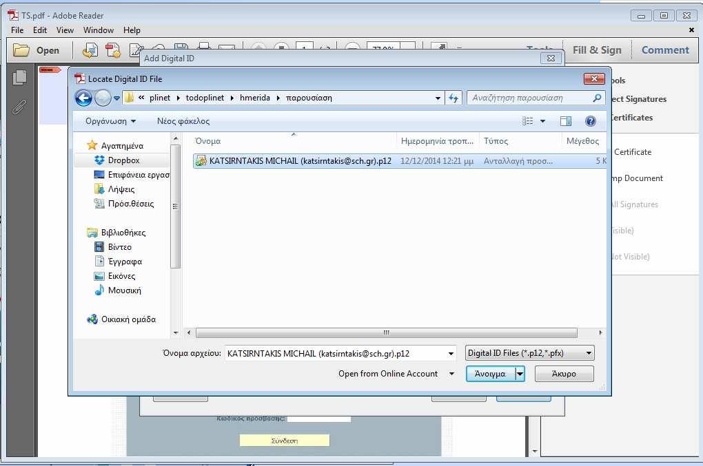Open the Οργάνωση dropdown menu
The width and height of the screenshot is (703, 466).
[110, 121]
